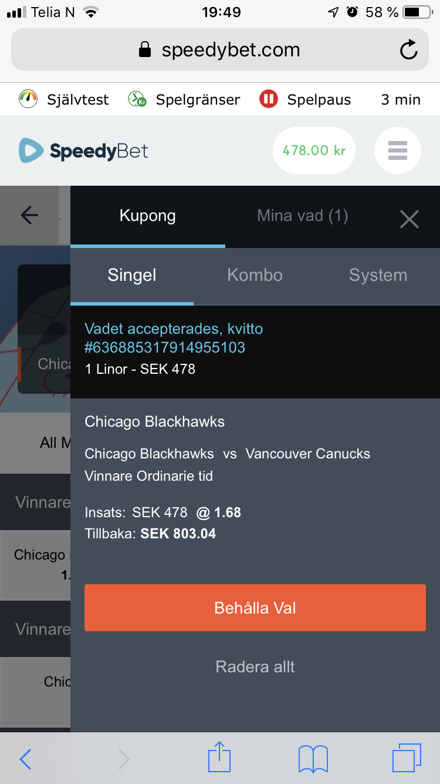The width and height of the screenshot is (440, 784).
Task: Select the Kupong tab
Action: pos(147,216)
